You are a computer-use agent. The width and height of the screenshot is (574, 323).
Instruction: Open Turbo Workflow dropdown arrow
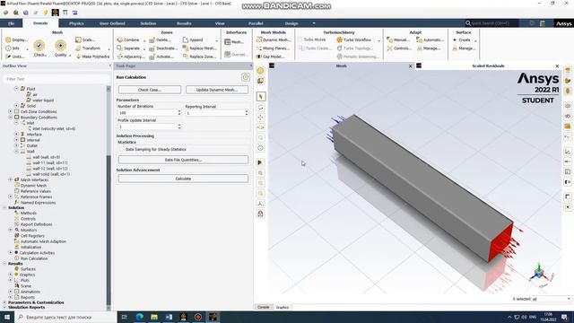378,40
